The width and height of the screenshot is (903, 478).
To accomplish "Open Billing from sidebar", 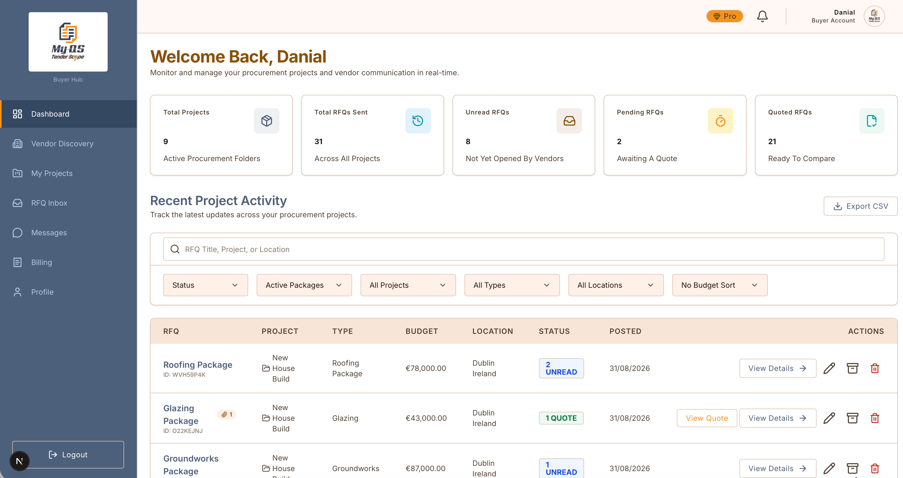I will 69,263.
